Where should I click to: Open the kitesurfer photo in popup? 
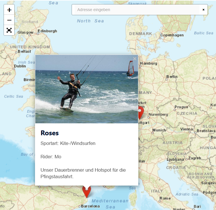87,89
